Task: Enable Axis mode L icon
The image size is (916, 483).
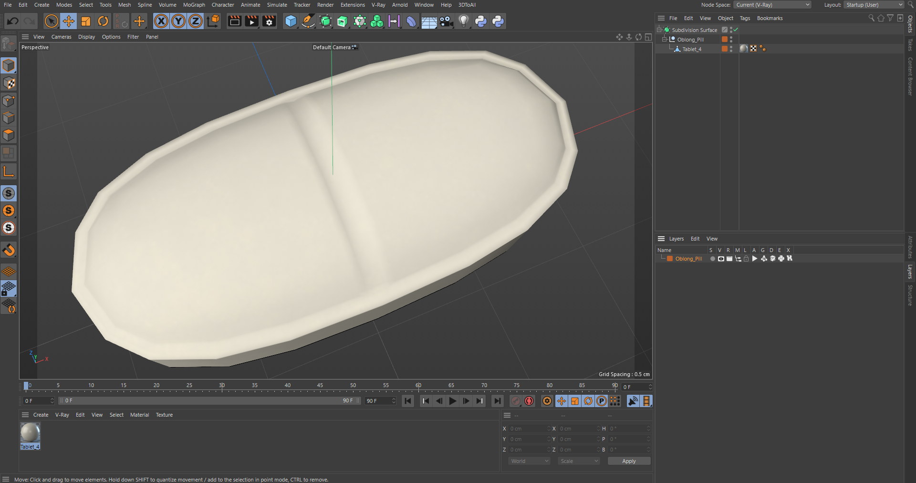Action: point(9,171)
